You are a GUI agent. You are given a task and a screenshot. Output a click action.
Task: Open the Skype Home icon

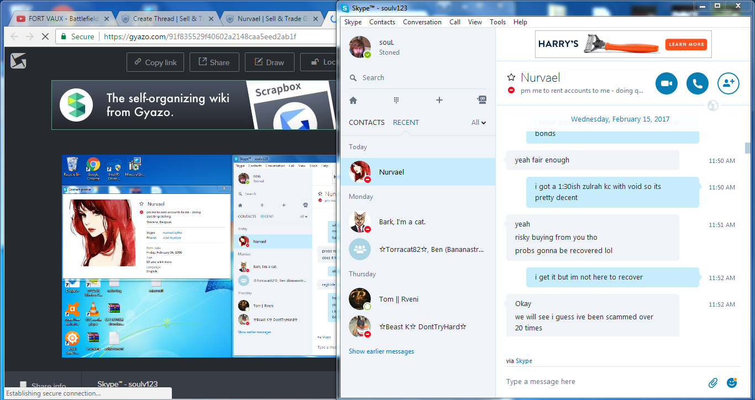pyautogui.click(x=353, y=100)
